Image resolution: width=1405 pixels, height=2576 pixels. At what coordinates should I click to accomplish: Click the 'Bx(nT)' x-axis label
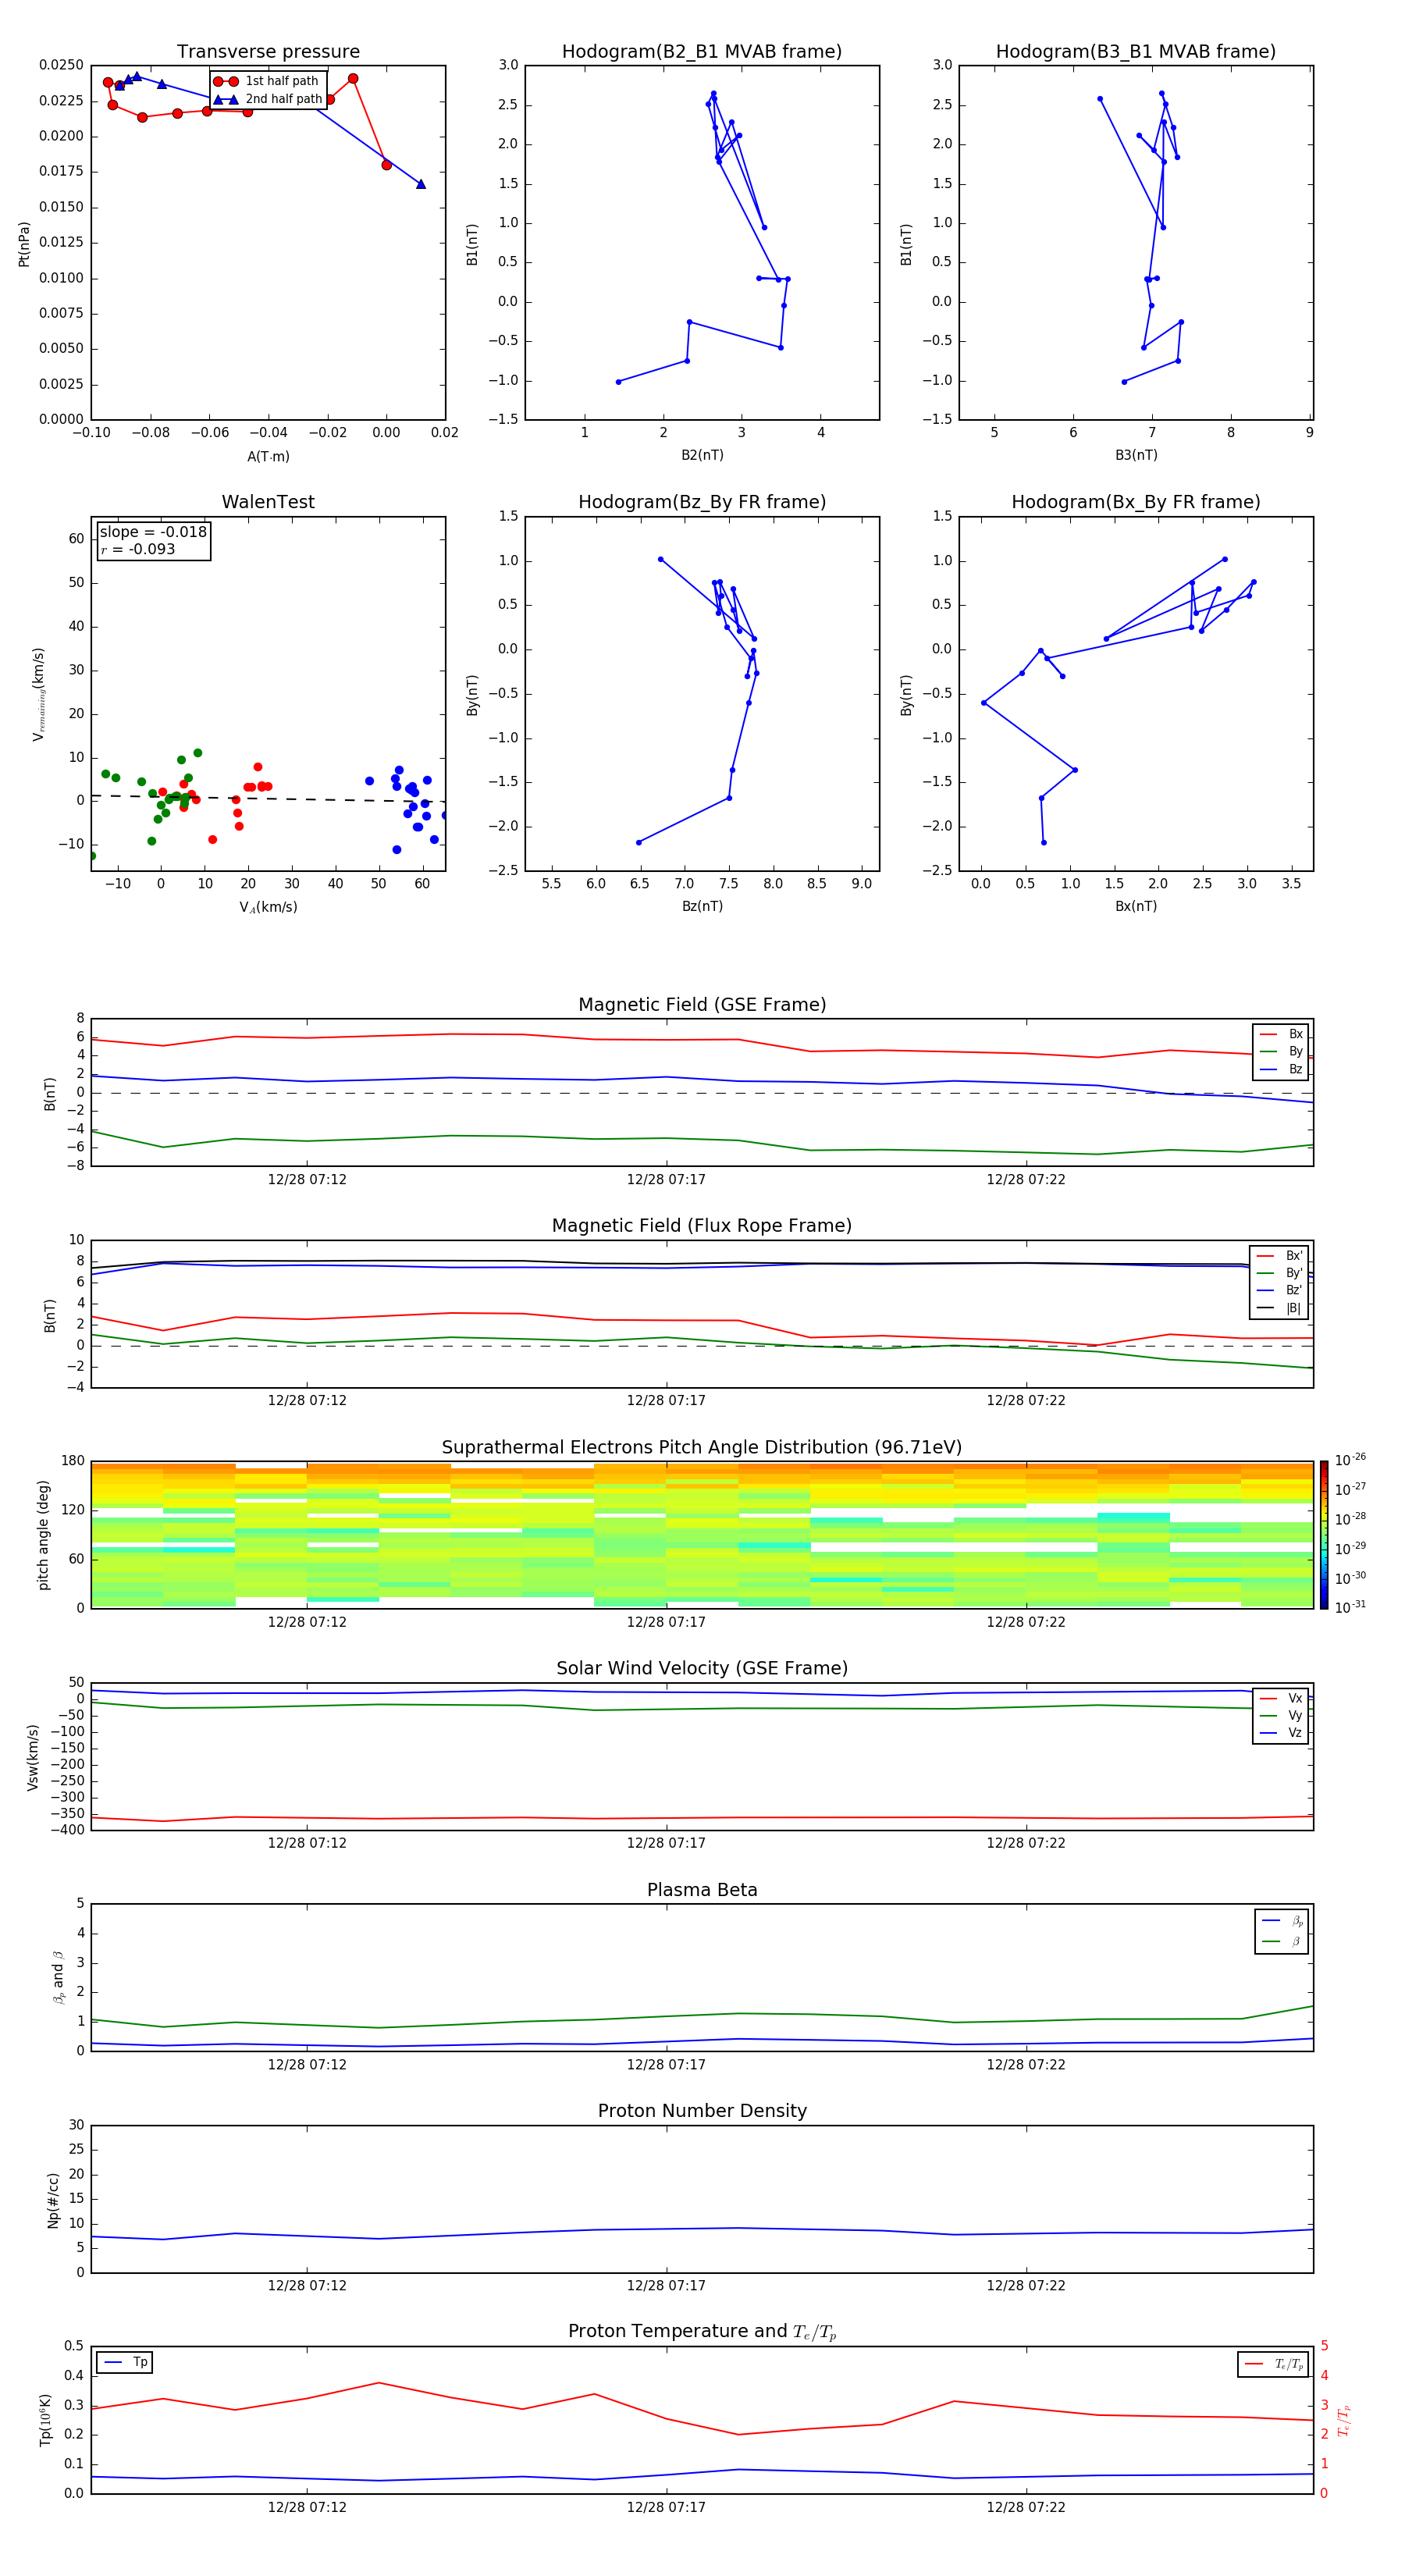click(x=1136, y=906)
